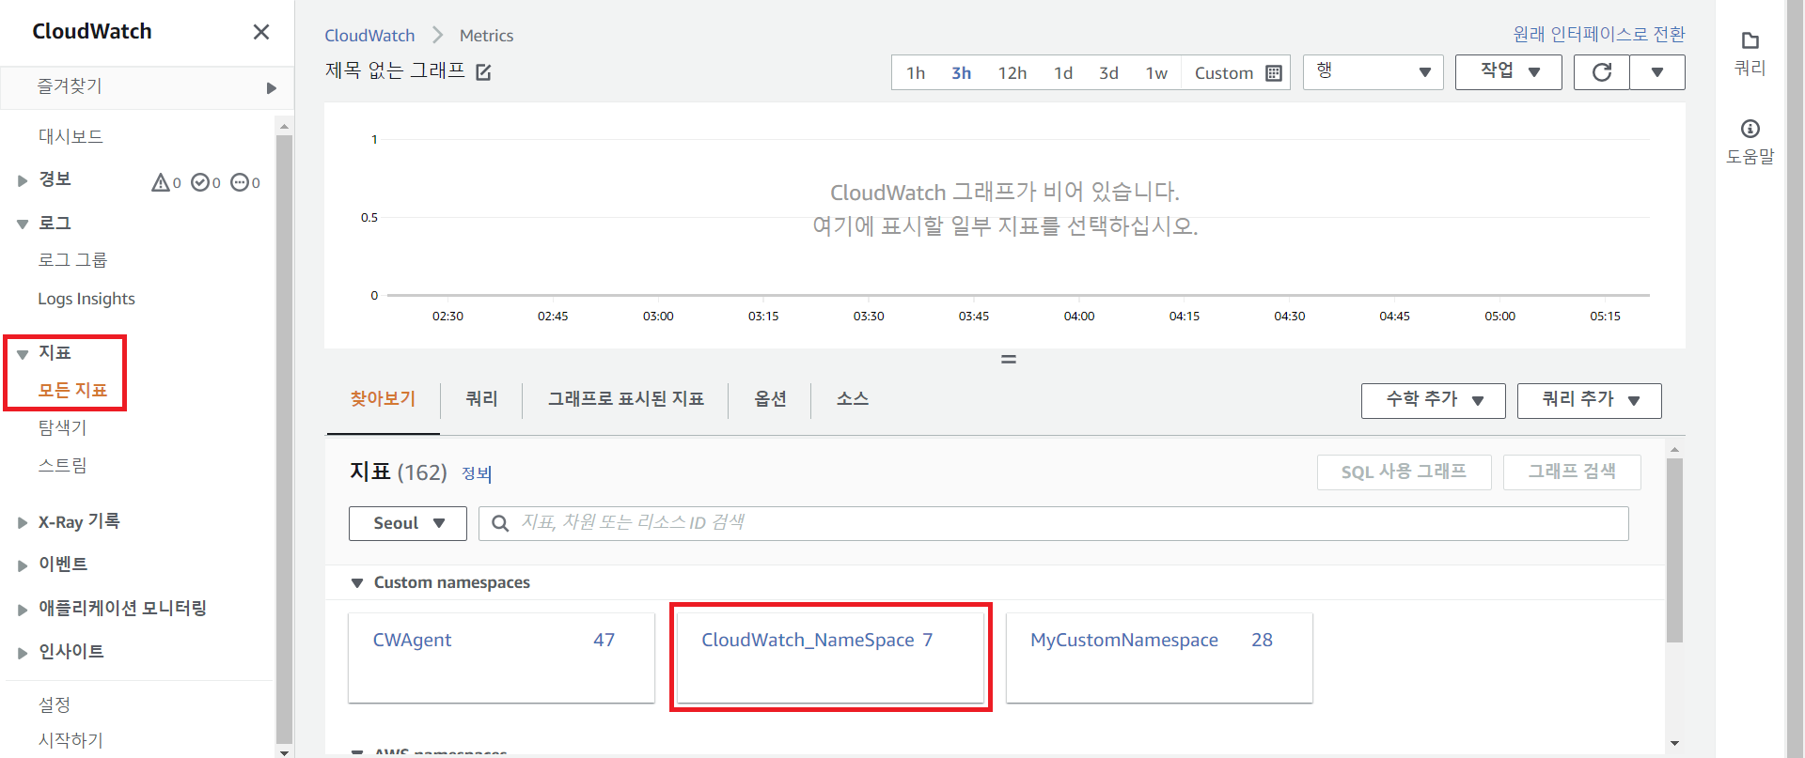Expand the X-Ray 기록 section

pyautogui.click(x=23, y=523)
